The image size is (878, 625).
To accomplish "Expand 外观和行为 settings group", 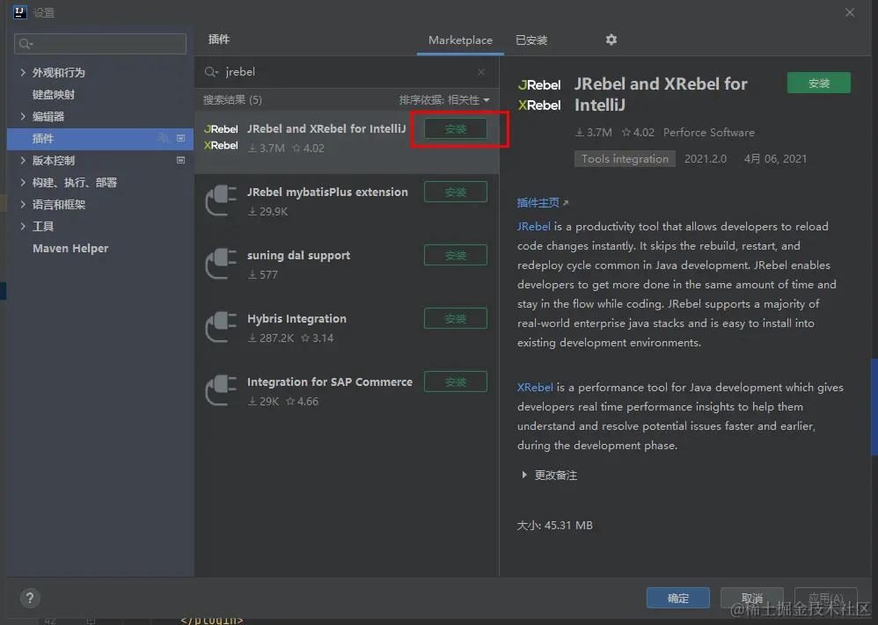I will click(x=22, y=72).
